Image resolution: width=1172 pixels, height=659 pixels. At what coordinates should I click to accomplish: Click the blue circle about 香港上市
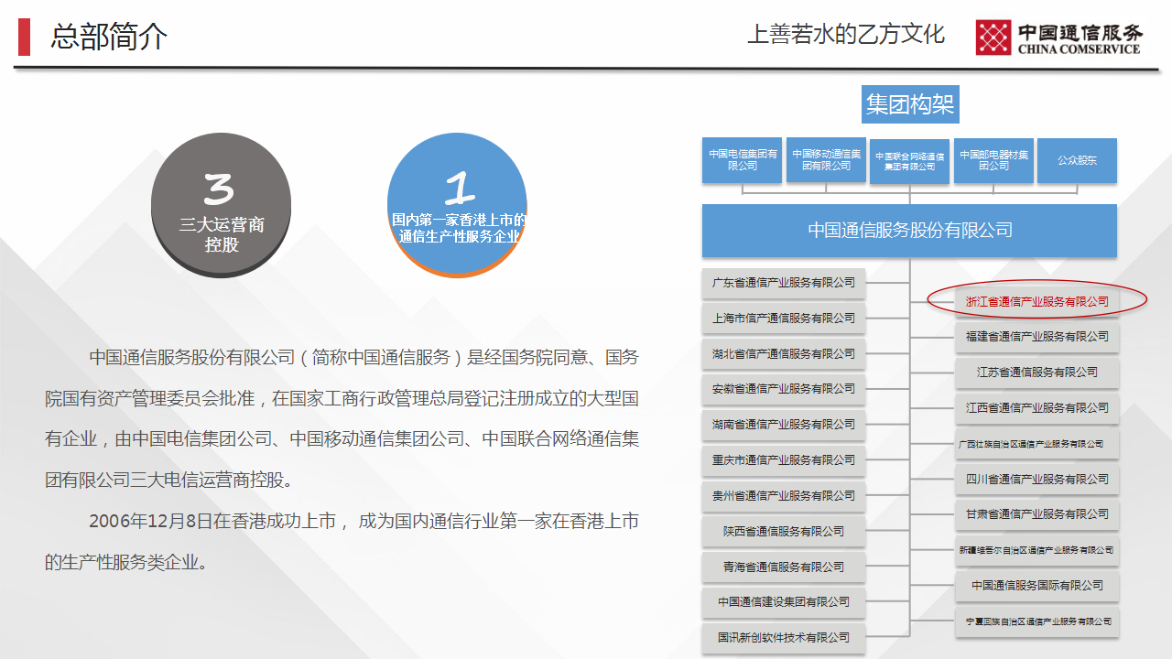pyautogui.click(x=458, y=205)
